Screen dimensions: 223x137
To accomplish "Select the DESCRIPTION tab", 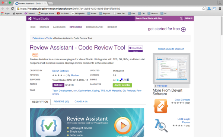I will 40,102.
